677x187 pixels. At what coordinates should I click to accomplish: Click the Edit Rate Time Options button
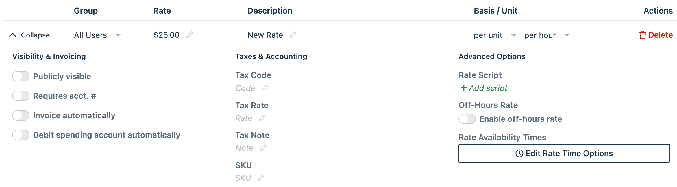(565, 153)
